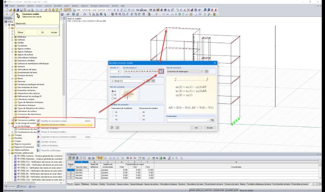
Task: Click the next load case arrow in the toolbar
Action: click(118, 10)
